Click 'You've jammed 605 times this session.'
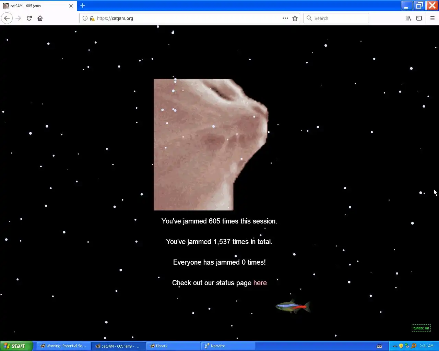This screenshot has height=351, width=439. pyautogui.click(x=219, y=221)
